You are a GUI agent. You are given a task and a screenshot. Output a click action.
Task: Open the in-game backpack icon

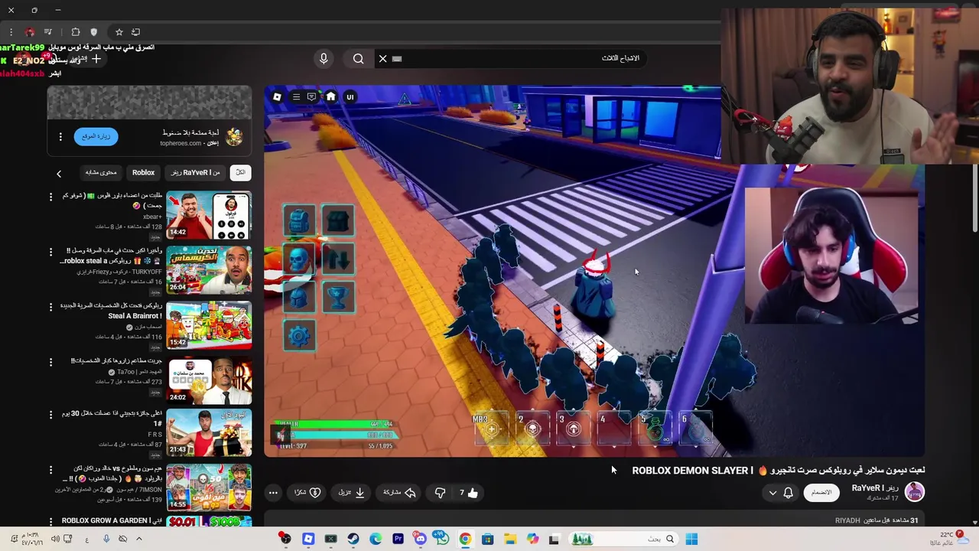pos(299,220)
